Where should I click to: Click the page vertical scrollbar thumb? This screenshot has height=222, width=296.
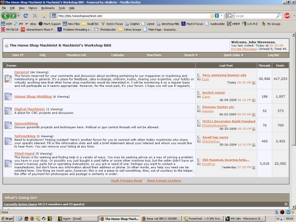pos(294,91)
